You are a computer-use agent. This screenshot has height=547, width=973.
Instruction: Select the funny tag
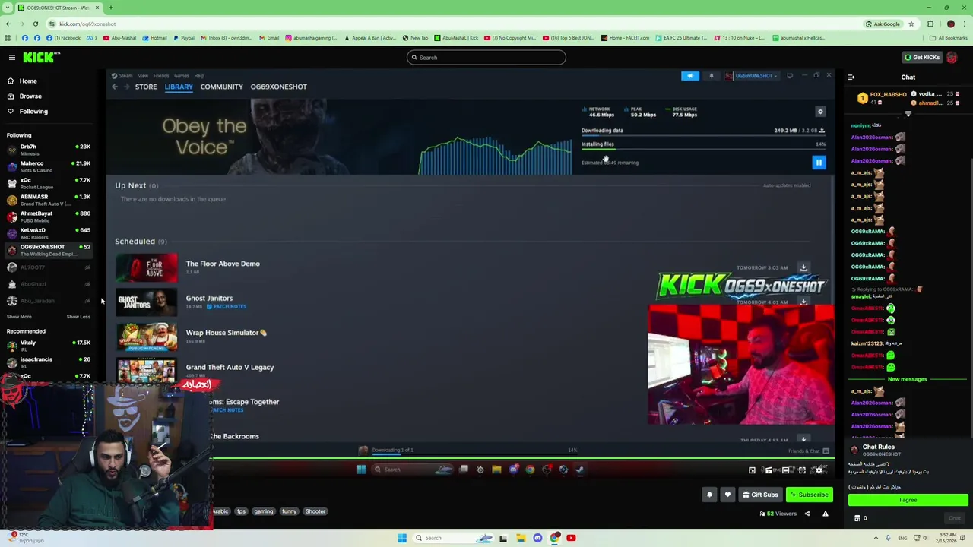point(289,511)
